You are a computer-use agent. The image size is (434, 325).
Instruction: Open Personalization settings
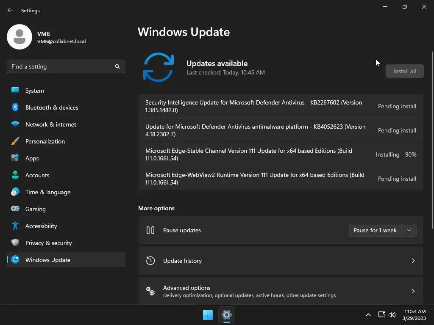(x=66, y=141)
